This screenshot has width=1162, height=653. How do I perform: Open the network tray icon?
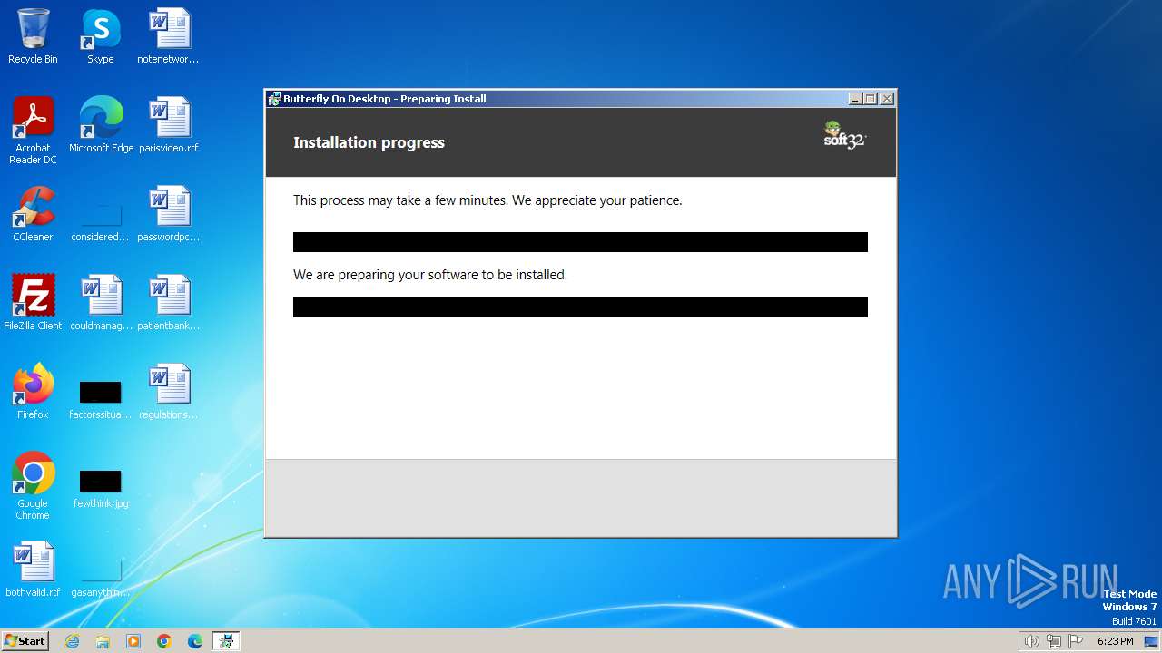click(1053, 641)
